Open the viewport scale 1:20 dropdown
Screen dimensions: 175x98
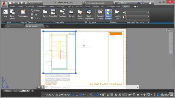tap(130, 95)
